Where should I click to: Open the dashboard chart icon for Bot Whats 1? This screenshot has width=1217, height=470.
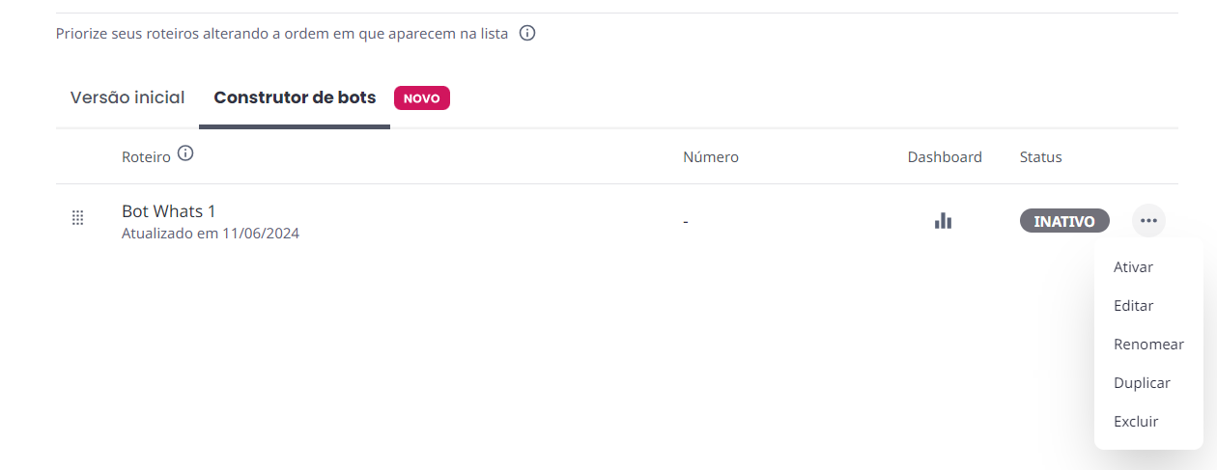[943, 221]
